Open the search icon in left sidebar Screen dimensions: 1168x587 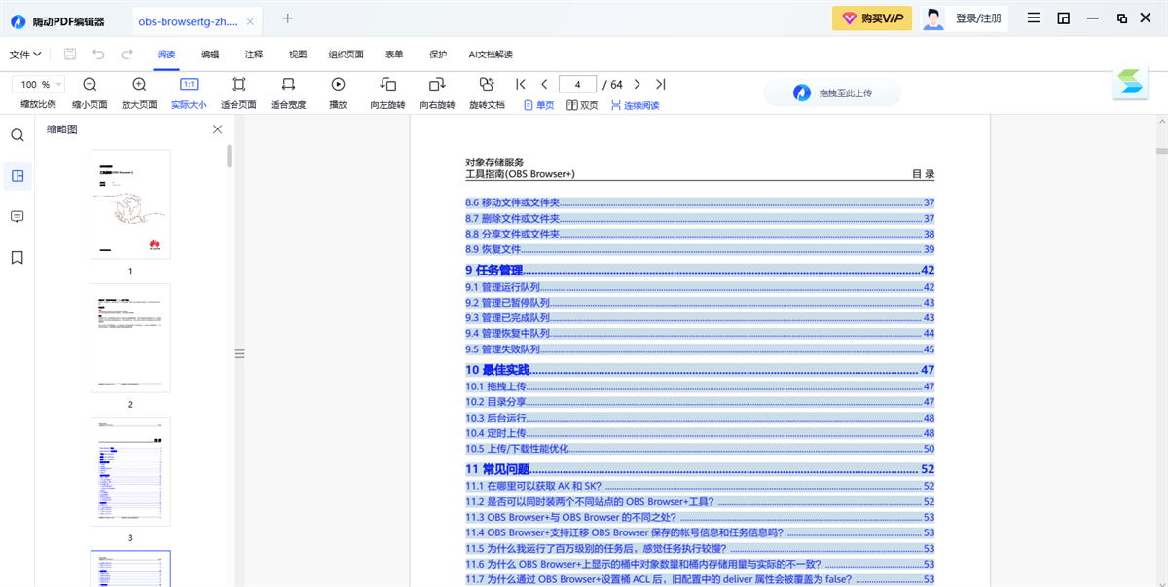tap(17, 135)
